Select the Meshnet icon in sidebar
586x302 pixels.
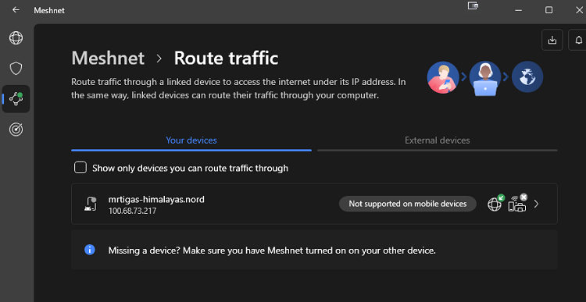click(x=16, y=99)
